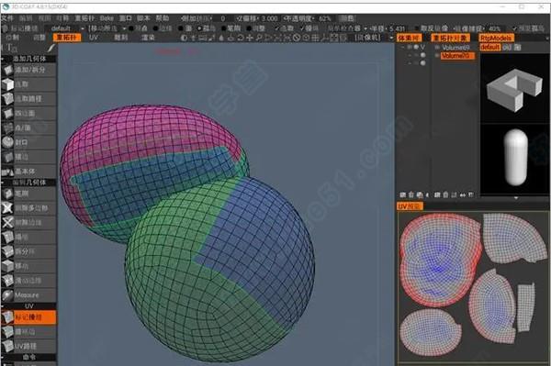Select the fourth tool under 添加几何体 (quads tool)
Image resolution: width=551 pixels, height=366 pixels.
pos(28,113)
